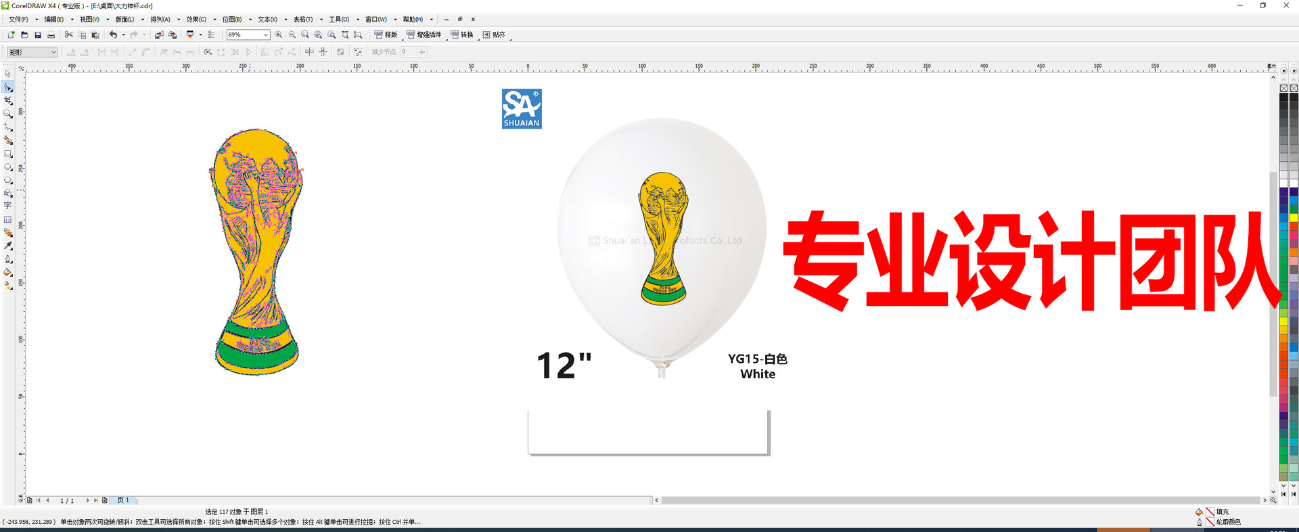Choose the Ellipse tool
The image size is (1299, 532).
point(8,167)
